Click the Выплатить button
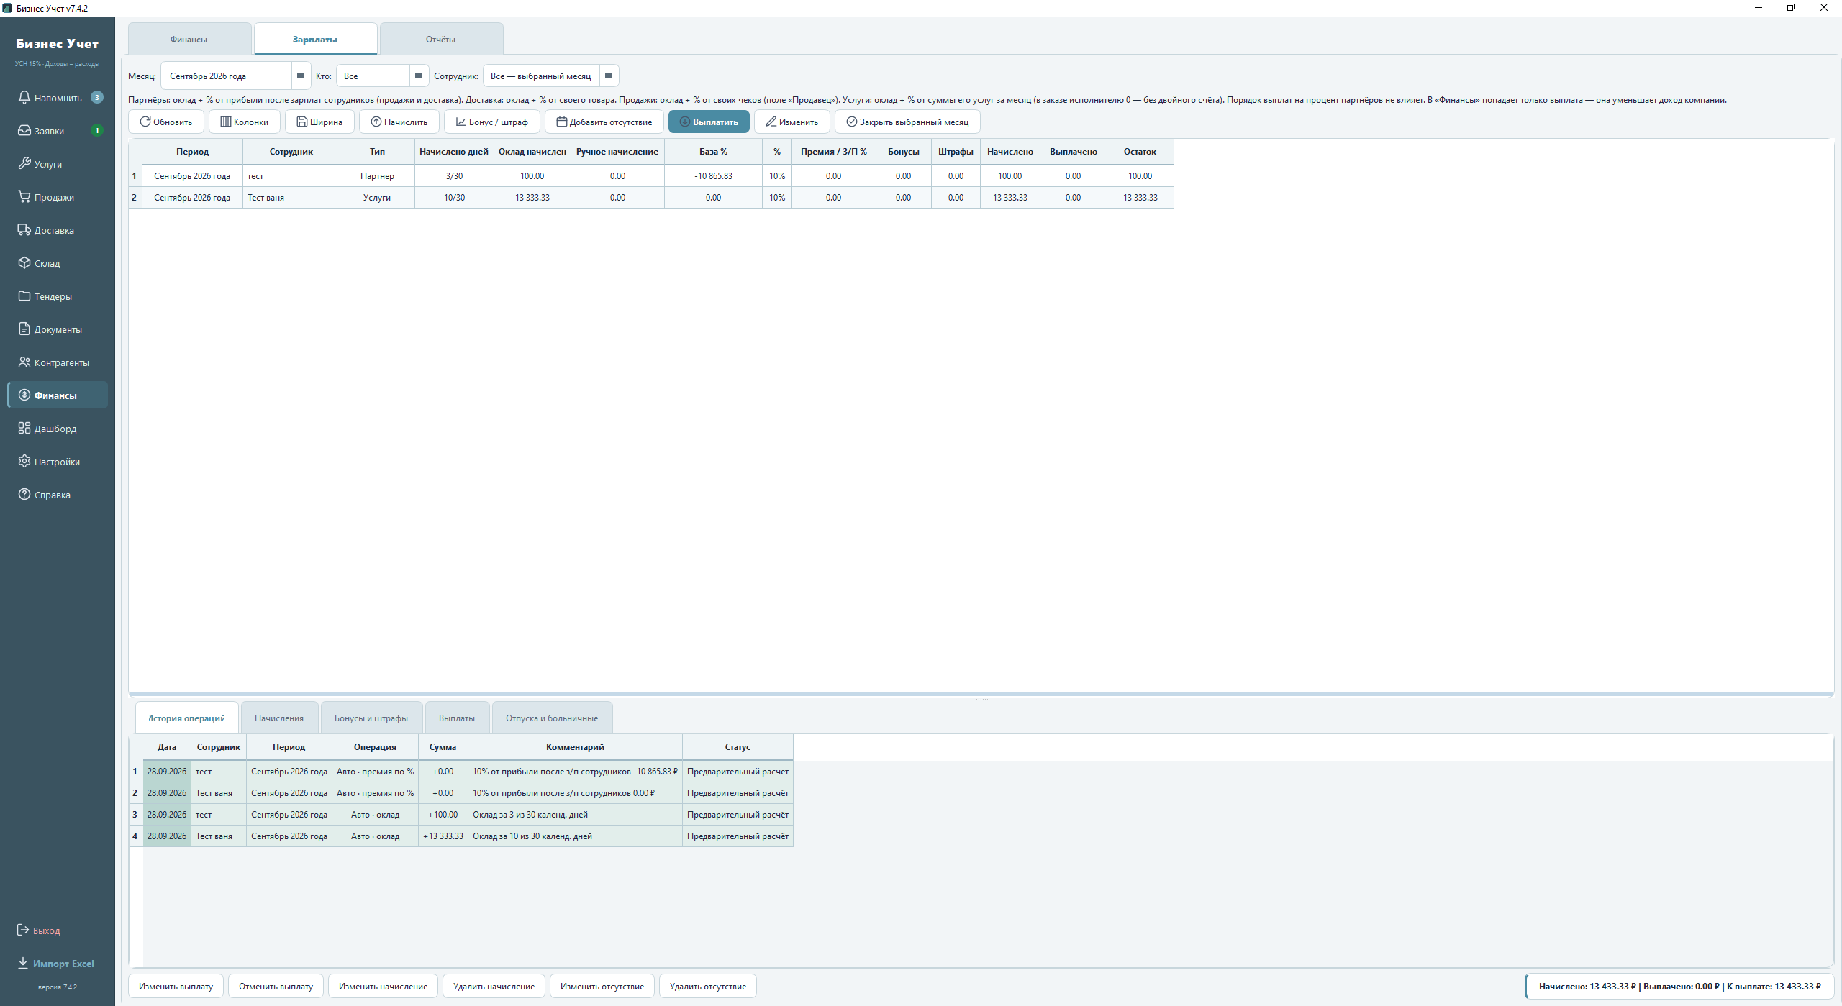The height and width of the screenshot is (1006, 1842). pyautogui.click(x=709, y=122)
